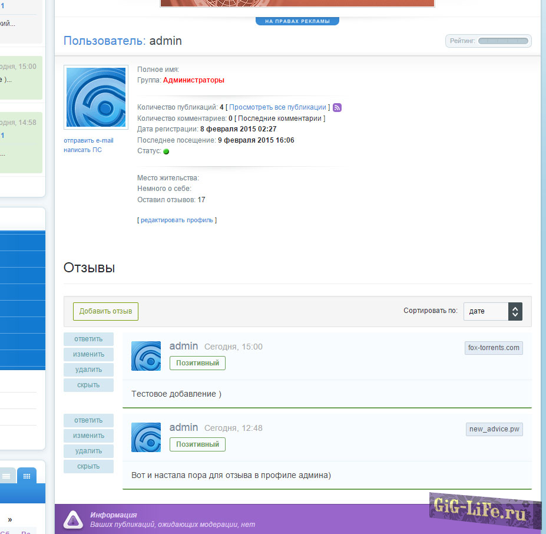The height and width of the screenshot is (534, 546).
Task: Click the large admin profile avatar
Action: (95, 97)
